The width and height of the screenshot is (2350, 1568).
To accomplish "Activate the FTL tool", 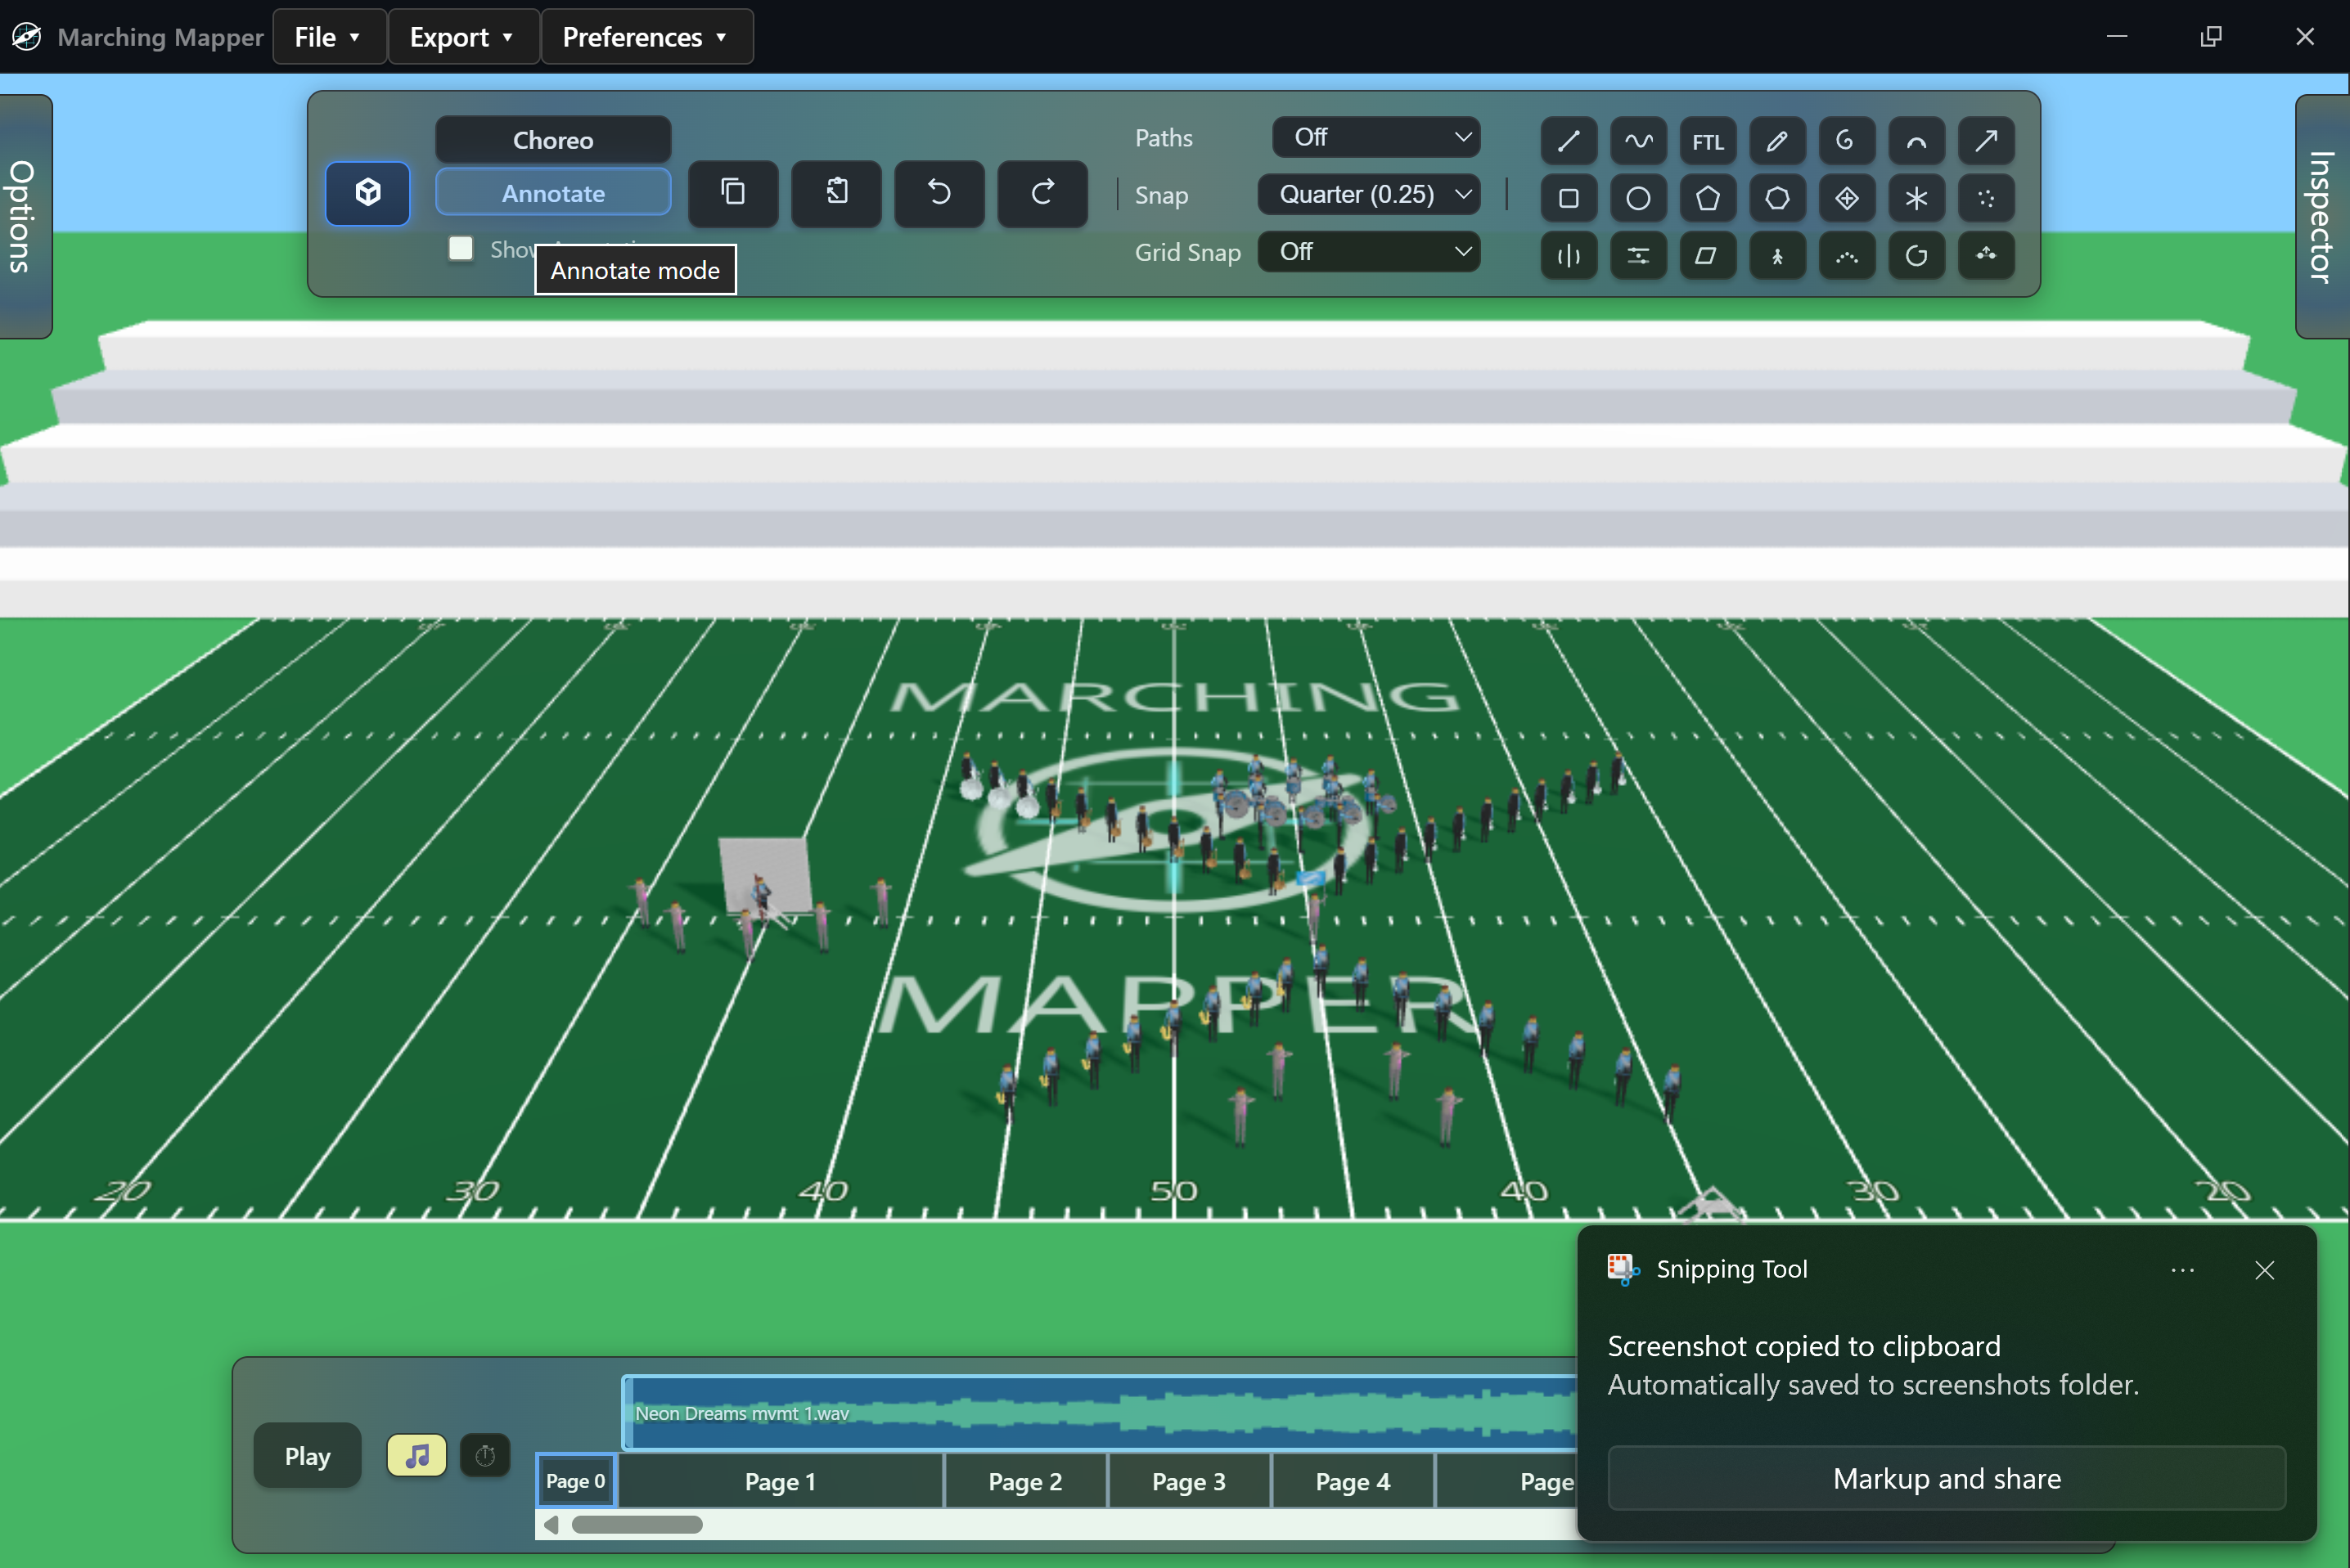I will click(1708, 141).
